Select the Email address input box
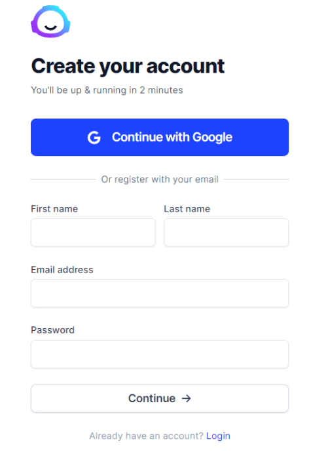This screenshot has width=328, height=452. tap(160, 293)
